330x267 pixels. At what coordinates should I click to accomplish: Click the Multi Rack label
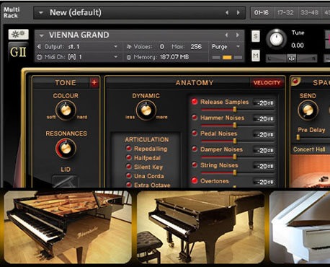point(12,12)
